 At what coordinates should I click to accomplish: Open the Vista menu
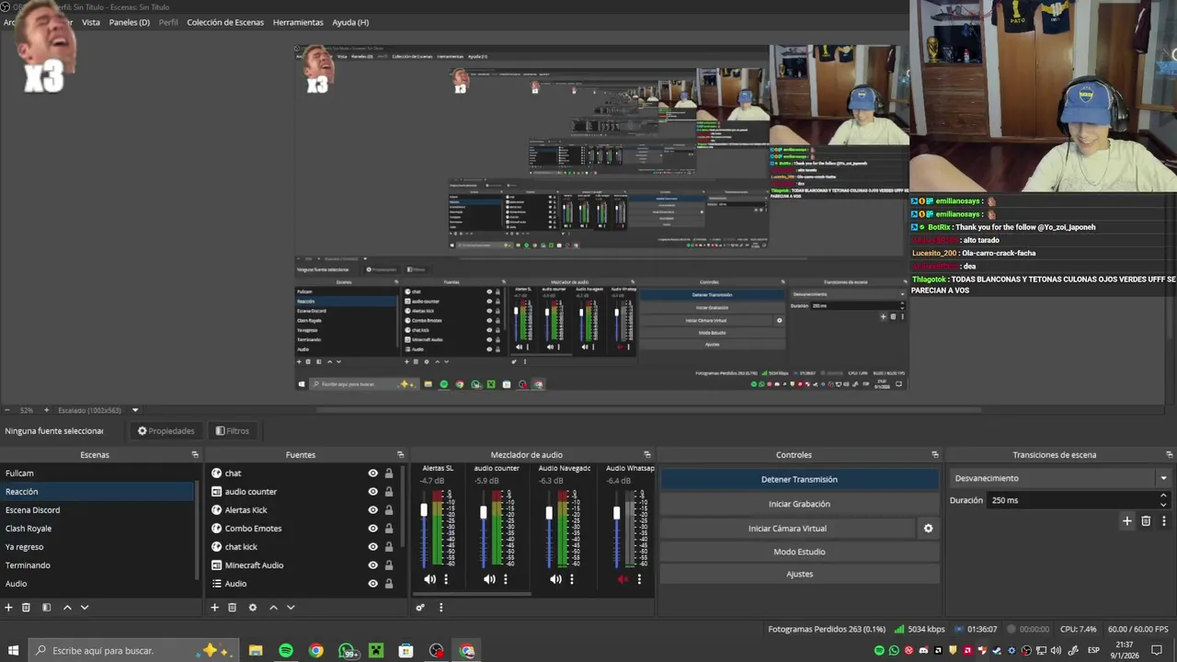click(91, 22)
